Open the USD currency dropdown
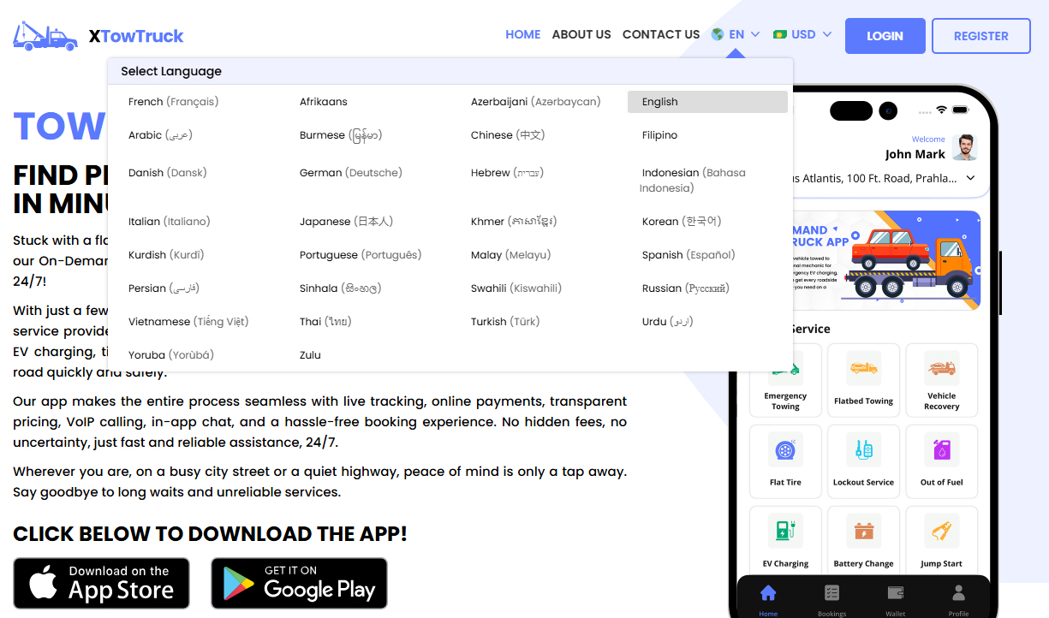The image size is (1049, 618). click(x=802, y=35)
